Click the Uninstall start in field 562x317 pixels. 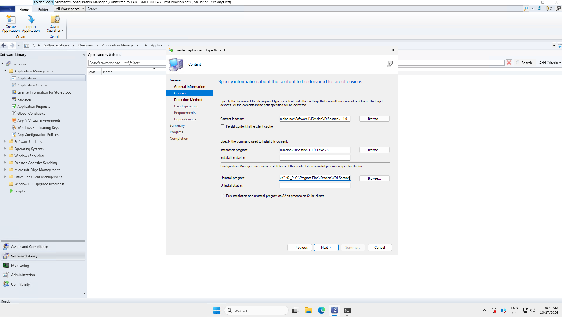pyautogui.click(x=314, y=186)
